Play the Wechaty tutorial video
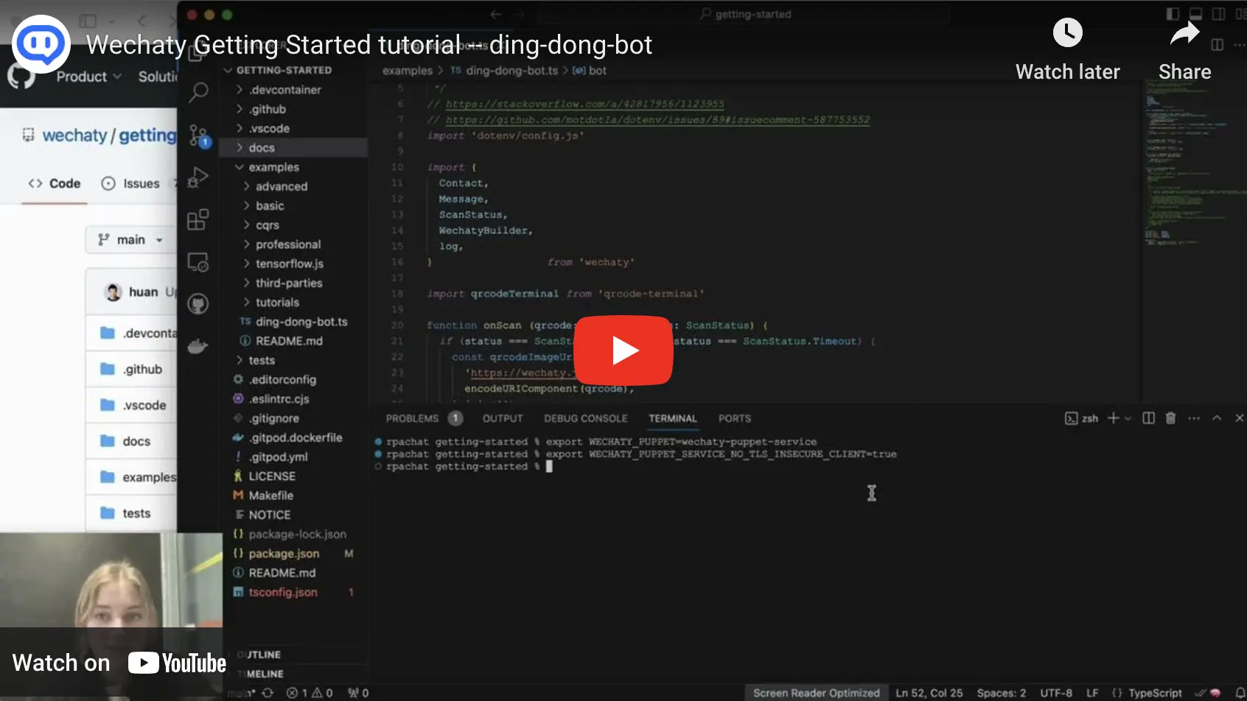This screenshot has height=701, width=1247. [623, 350]
